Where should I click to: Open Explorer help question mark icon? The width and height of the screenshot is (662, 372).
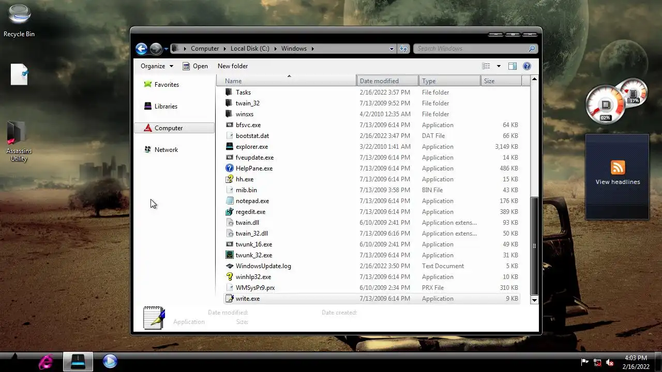527,66
